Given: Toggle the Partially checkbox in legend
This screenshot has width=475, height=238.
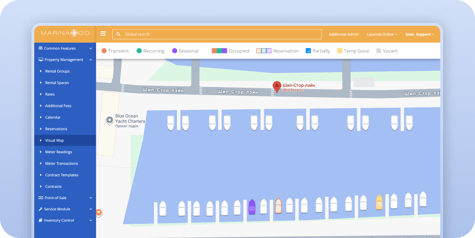Looking at the screenshot, I should point(308,51).
